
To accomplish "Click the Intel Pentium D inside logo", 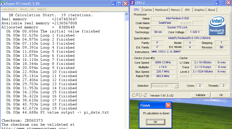I will [x=217, y=25].
